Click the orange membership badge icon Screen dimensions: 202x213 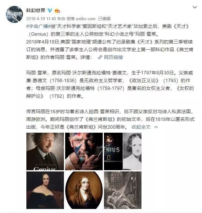[x=57, y=11]
